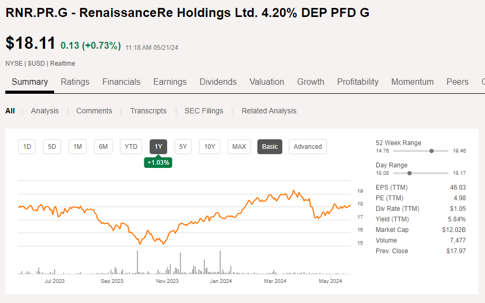This screenshot has width=485, height=303.
Task: Click the Day Range slider marker
Action: (410, 173)
